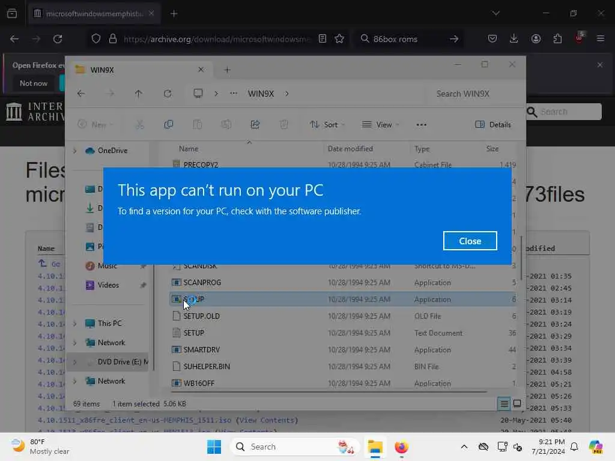Click the Share icon in Explorer toolbar
615x461 pixels.
point(255,125)
